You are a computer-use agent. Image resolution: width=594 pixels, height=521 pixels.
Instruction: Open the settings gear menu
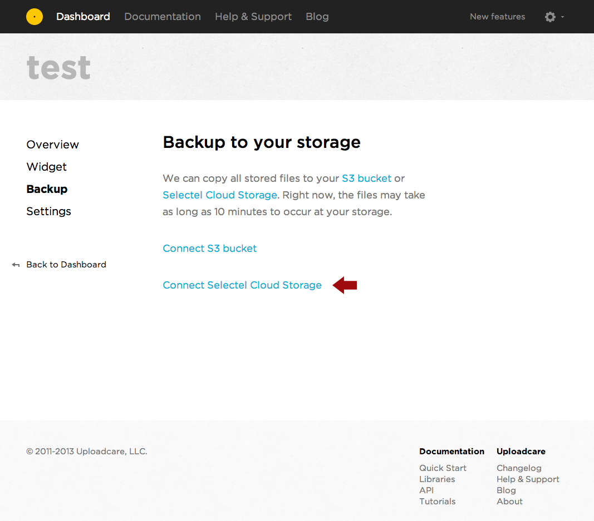click(550, 17)
